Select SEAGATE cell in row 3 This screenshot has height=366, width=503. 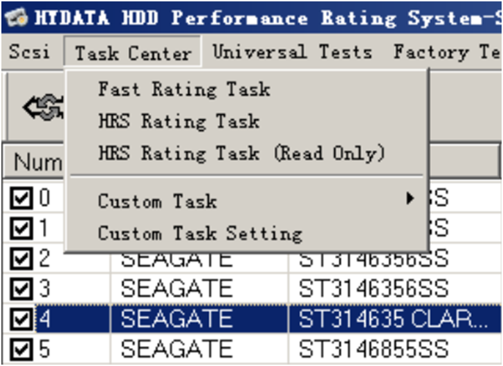(x=176, y=289)
